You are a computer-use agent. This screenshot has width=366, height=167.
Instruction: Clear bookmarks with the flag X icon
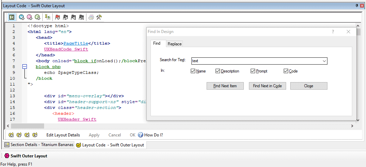coord(81,17)
